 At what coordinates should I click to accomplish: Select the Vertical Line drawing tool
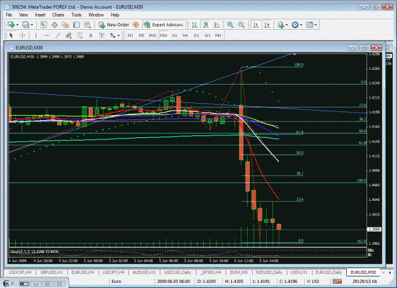click(36, 35)
